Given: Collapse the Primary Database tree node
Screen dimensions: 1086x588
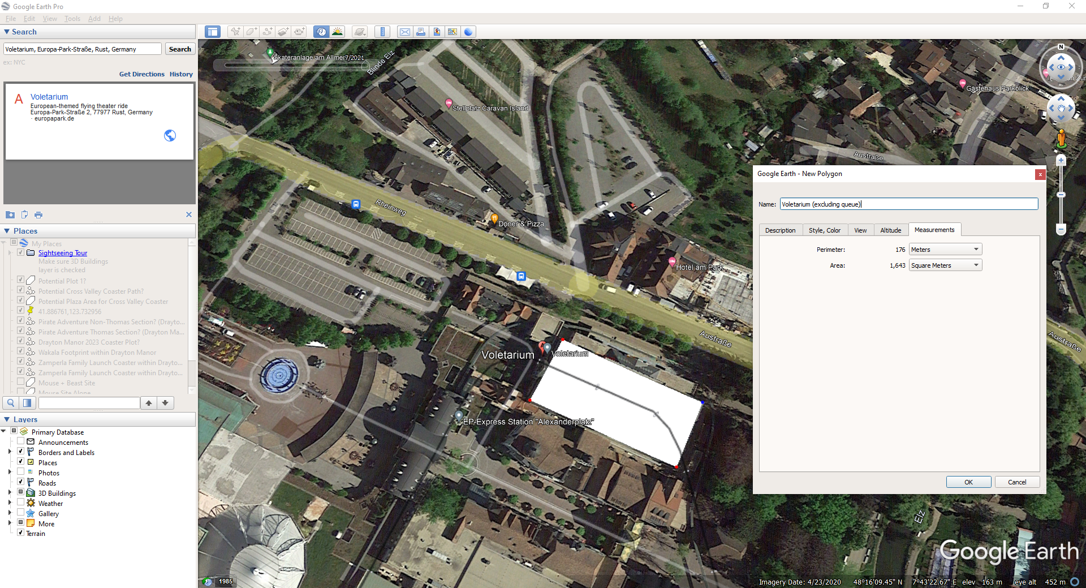Looking at the screenshot, I should pyautogui.click(x=4, y=431).
